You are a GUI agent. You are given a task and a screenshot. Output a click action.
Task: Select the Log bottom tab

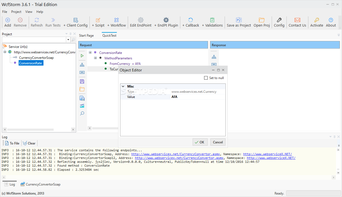click(10, 184)
